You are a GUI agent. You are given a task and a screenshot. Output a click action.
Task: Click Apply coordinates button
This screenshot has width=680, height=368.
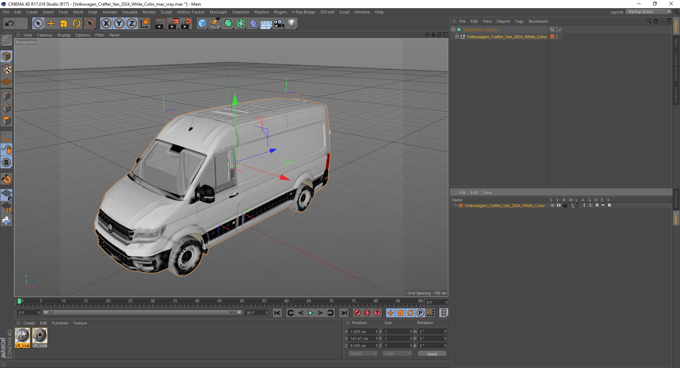pyautogui.click(x=432, y=354)
